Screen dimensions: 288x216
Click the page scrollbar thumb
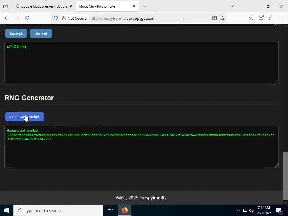(285, 175)
